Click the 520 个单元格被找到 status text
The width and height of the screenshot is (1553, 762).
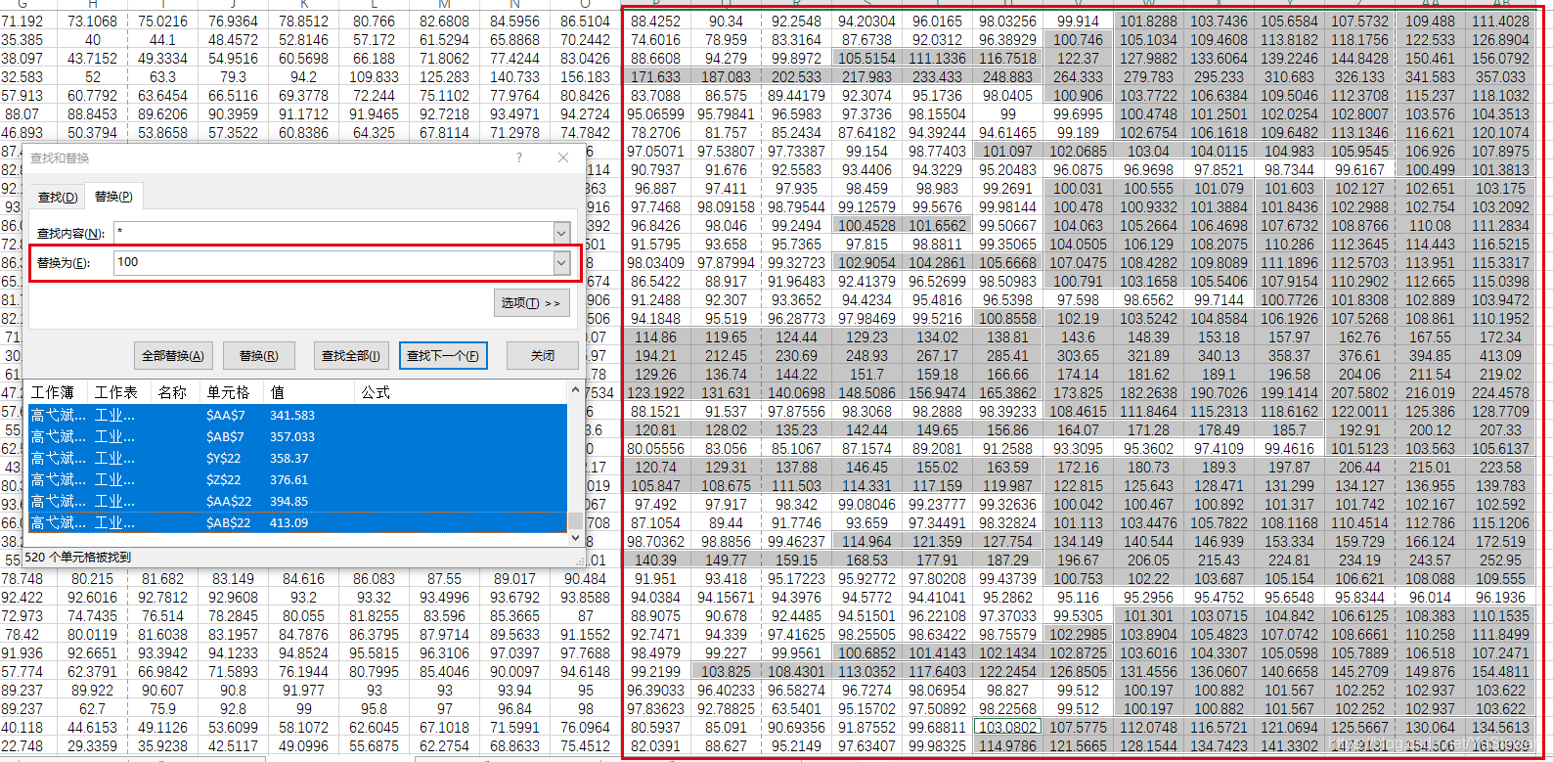(x=77, y=558)
